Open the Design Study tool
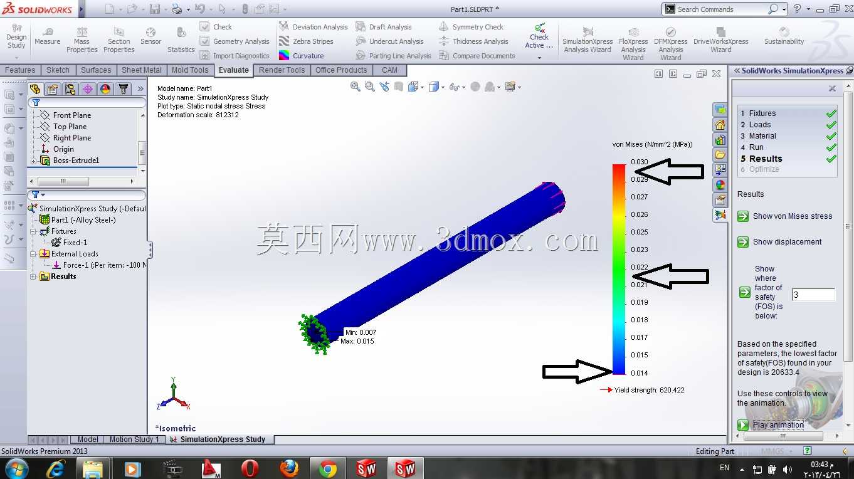 pyautogui.click(x=16, y=36)
